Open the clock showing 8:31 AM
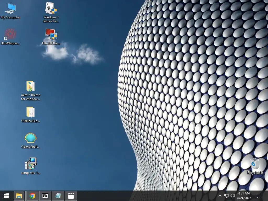This screenshot has height=201, width=268. [x=244, y=196]
